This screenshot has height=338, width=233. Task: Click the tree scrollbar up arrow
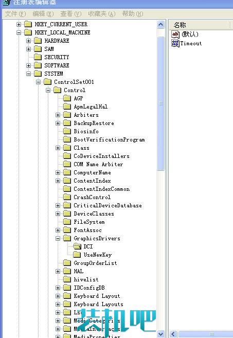(160, 25)
